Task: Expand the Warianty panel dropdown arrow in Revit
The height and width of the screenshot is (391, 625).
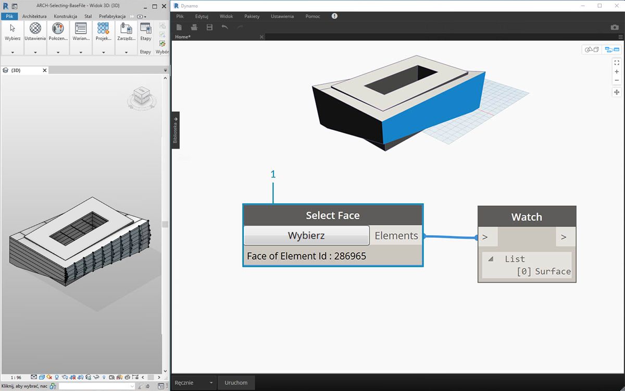Action: 81,52
